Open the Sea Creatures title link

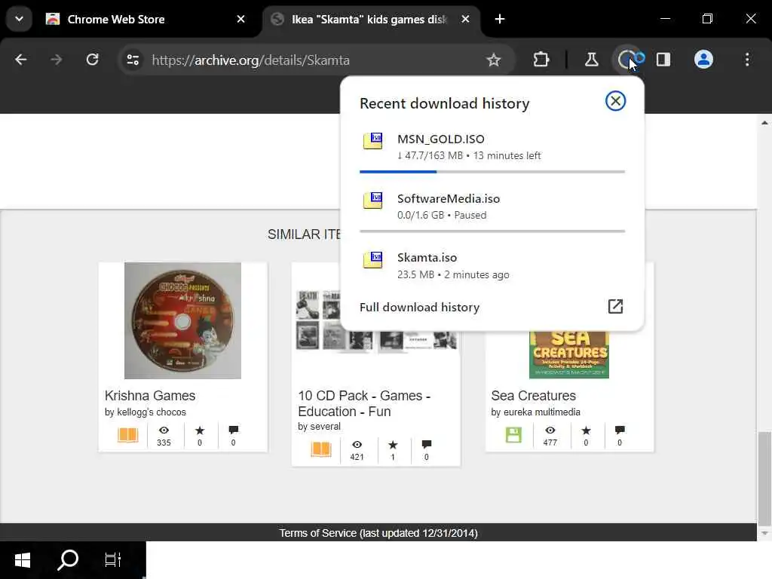533,396
